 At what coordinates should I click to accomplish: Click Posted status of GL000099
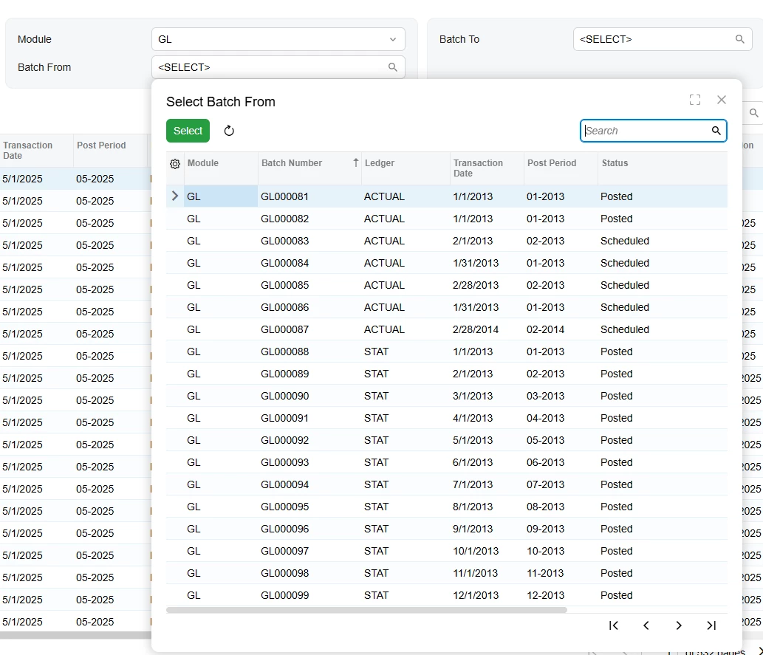(x=617, y=595)
